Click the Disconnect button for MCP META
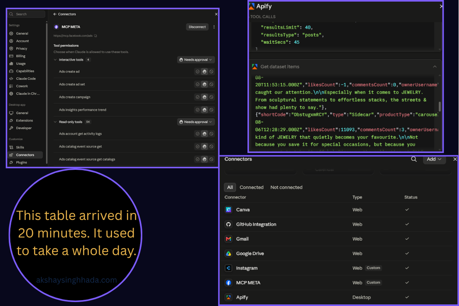The height and width of the screenshot is (306, 459). pos(197,27)
